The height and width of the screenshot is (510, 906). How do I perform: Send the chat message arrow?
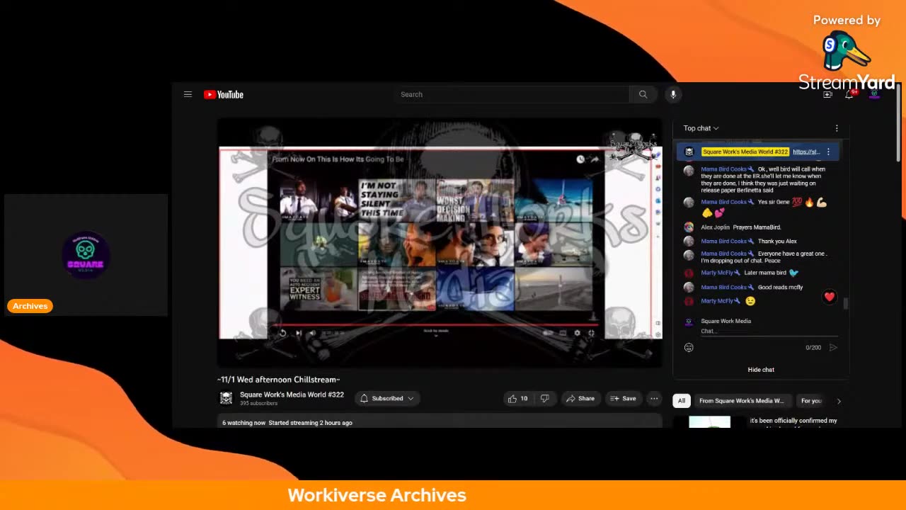tap(833, 347)
